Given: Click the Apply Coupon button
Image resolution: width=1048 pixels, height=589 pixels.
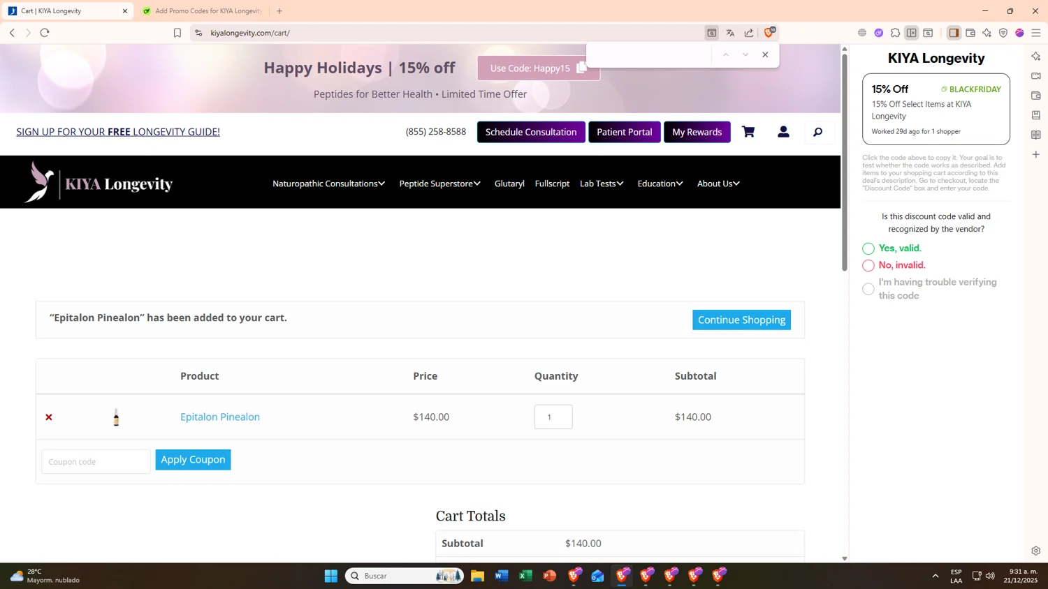Looking at the screenshot, I should (193, 459).
